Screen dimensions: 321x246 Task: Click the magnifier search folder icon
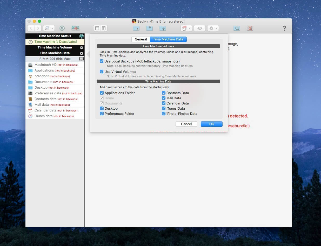tap(237, 28)
